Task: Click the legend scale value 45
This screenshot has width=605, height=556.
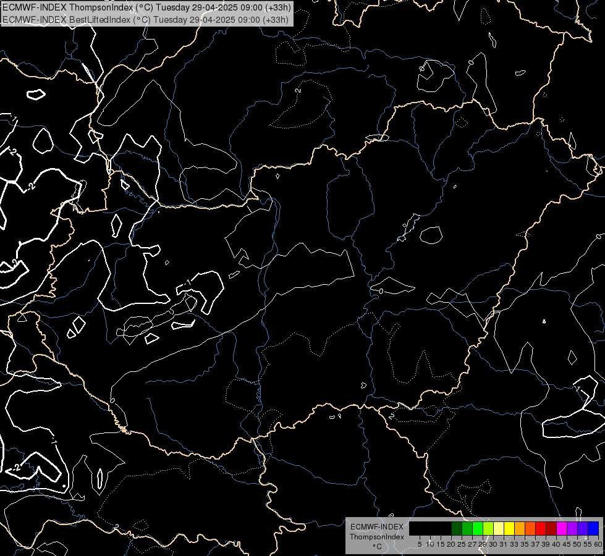Action: point(567,544)
